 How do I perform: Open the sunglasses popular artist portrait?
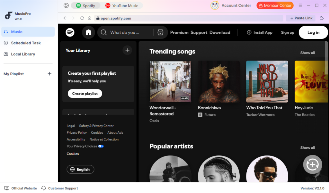tap(267, 169)
